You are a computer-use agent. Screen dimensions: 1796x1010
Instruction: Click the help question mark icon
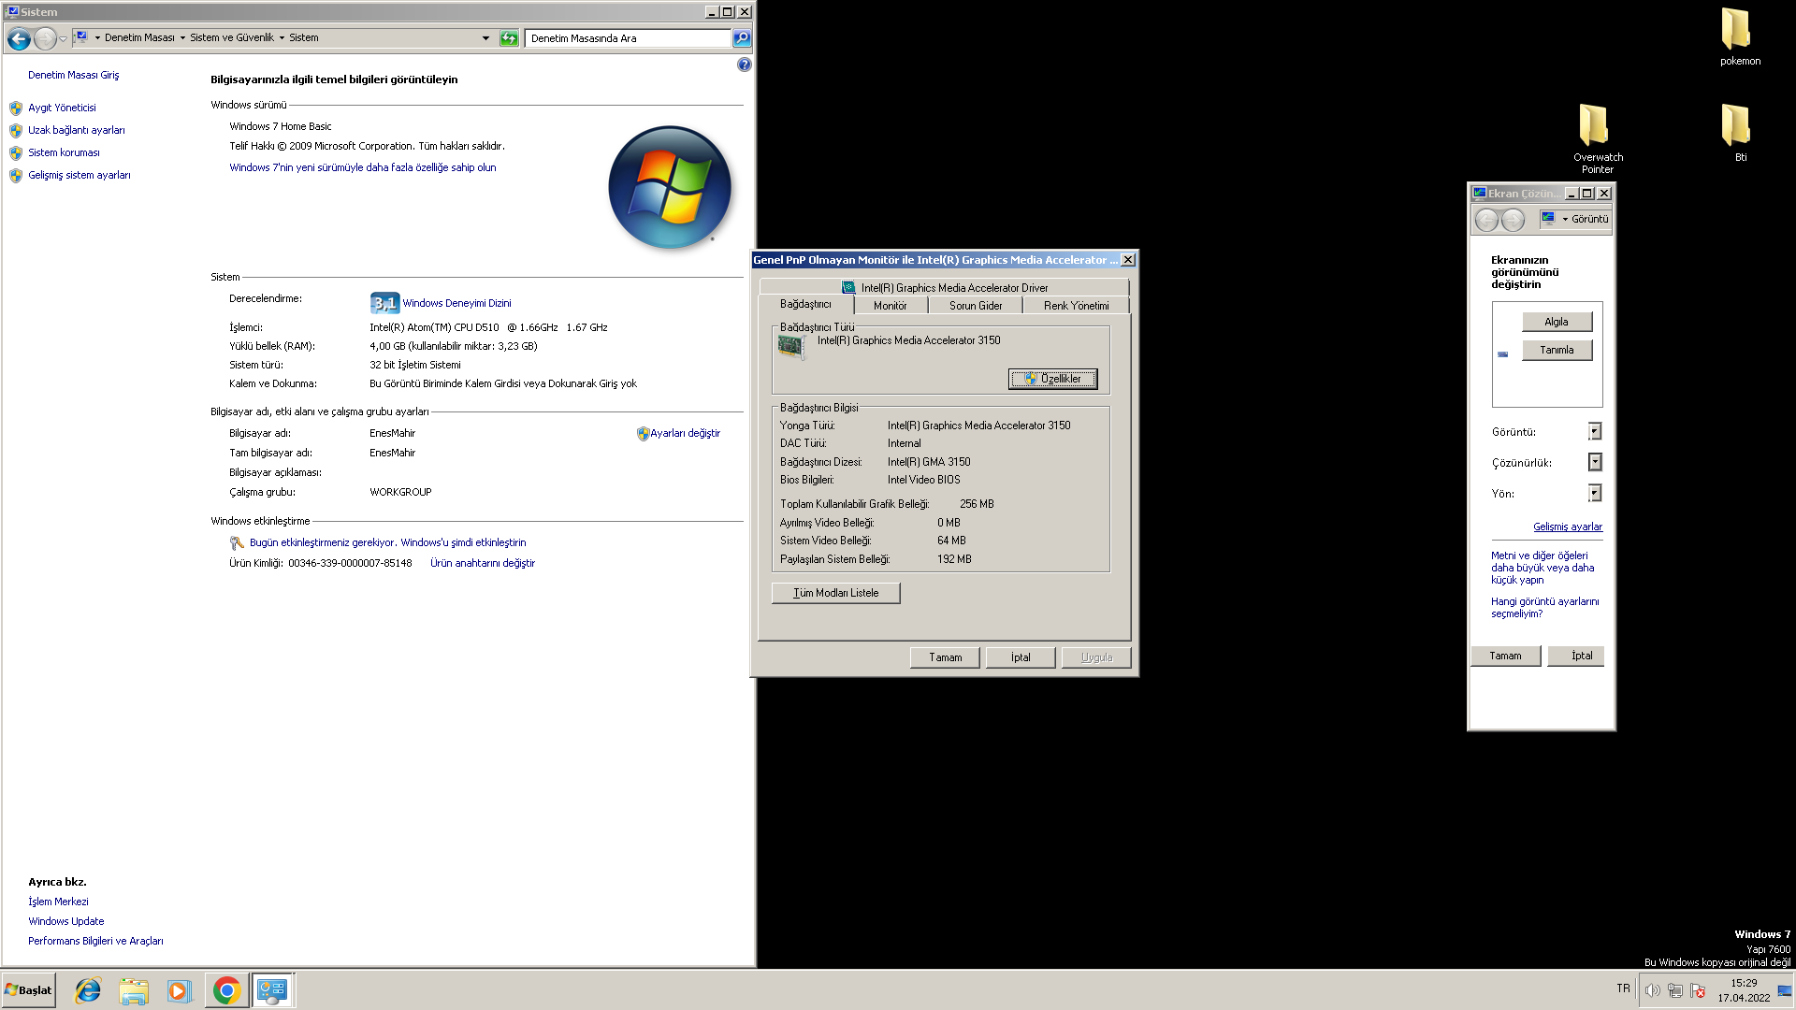[744, 65]
